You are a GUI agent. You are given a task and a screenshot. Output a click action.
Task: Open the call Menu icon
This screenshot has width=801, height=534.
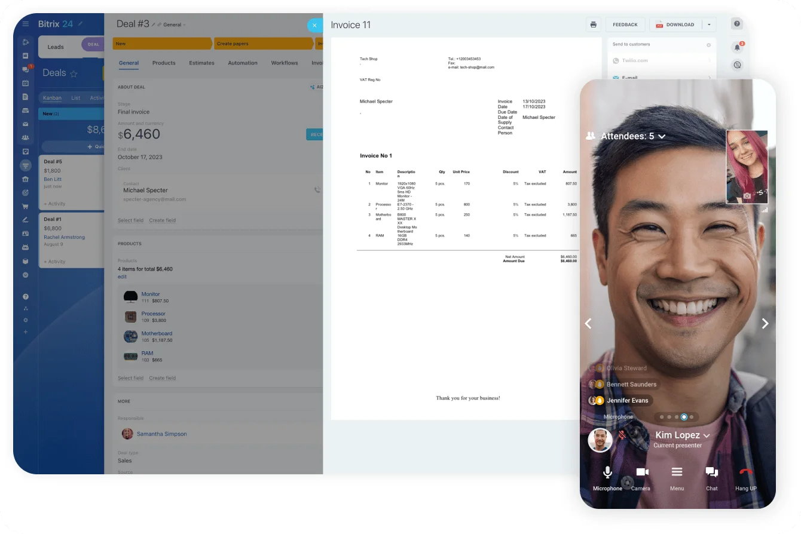677,472
